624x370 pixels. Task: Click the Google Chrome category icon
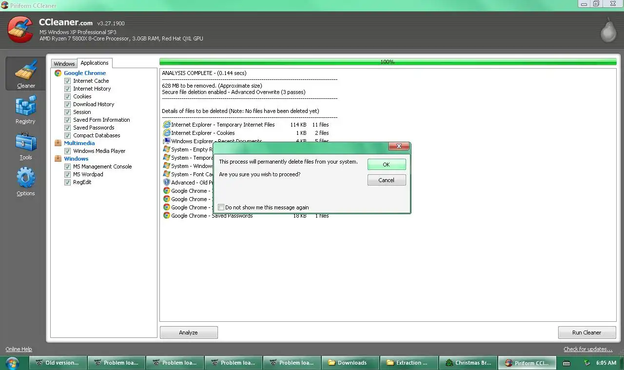pyautogui.click(x=58, y=73)
